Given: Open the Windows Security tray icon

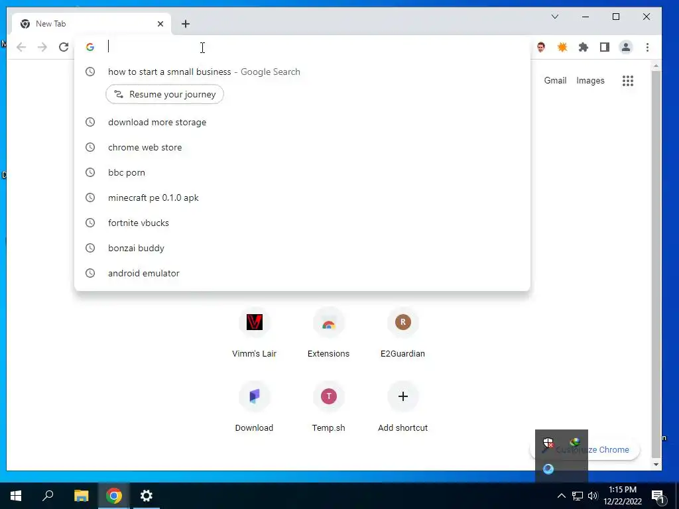Looking at the screenshot, I should coord(548,443).
